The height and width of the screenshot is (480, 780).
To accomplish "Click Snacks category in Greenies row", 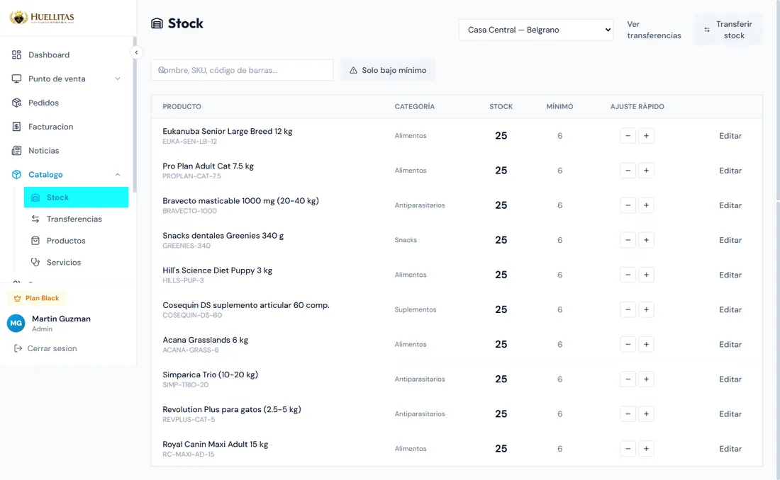I will [406, 240].
